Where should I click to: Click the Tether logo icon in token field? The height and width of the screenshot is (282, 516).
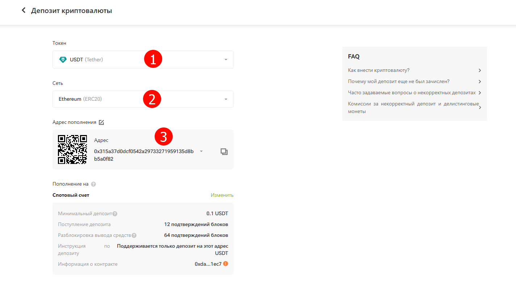(x=63, y=60)
